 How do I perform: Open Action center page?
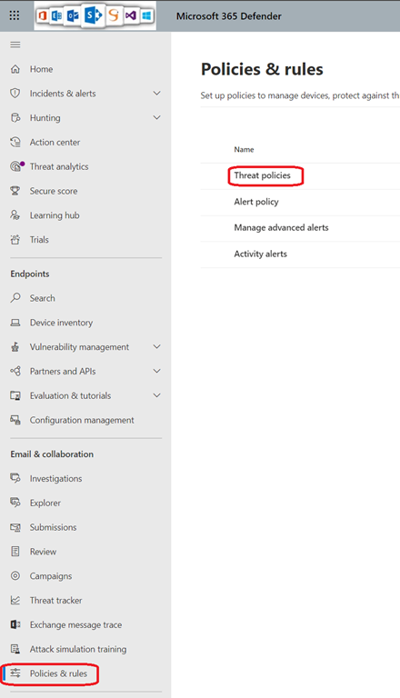tap(55, 143)
